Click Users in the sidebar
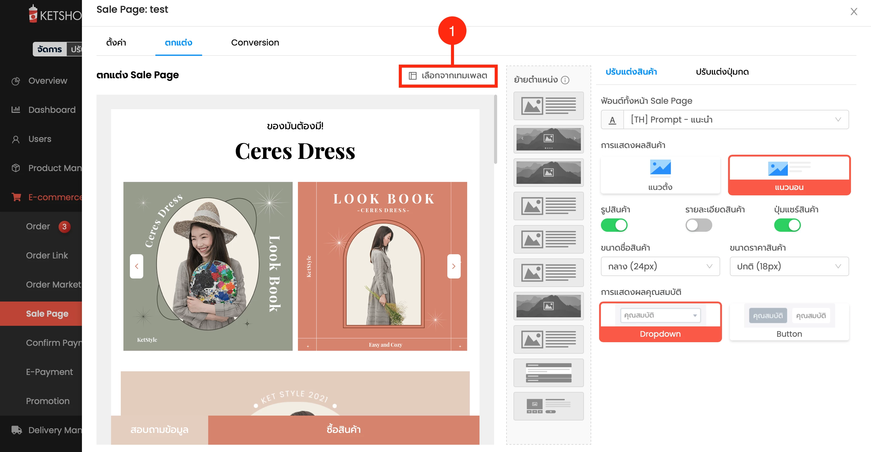 pos(40,139)
